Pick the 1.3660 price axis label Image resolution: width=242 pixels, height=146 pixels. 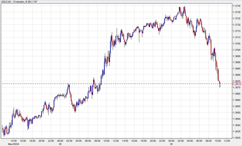tap(237, 100)
